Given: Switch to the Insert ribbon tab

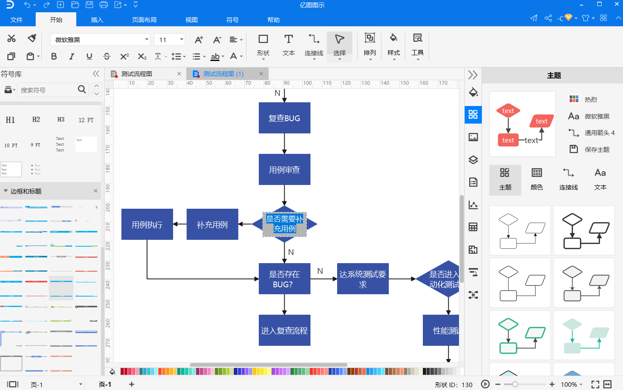Looking at the screenshot, I should pyautogui.click(x=97, y=20).
